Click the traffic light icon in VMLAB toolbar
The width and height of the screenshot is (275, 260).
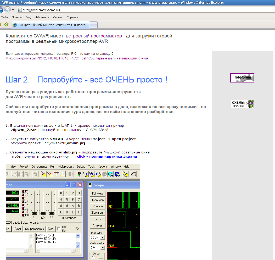pos(79,174)
